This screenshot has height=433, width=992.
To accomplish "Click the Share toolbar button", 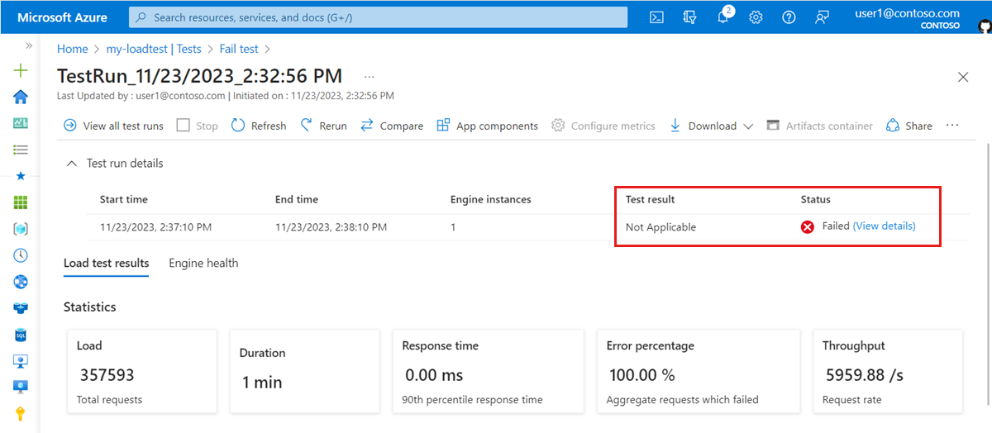I will tap(909, 126).
